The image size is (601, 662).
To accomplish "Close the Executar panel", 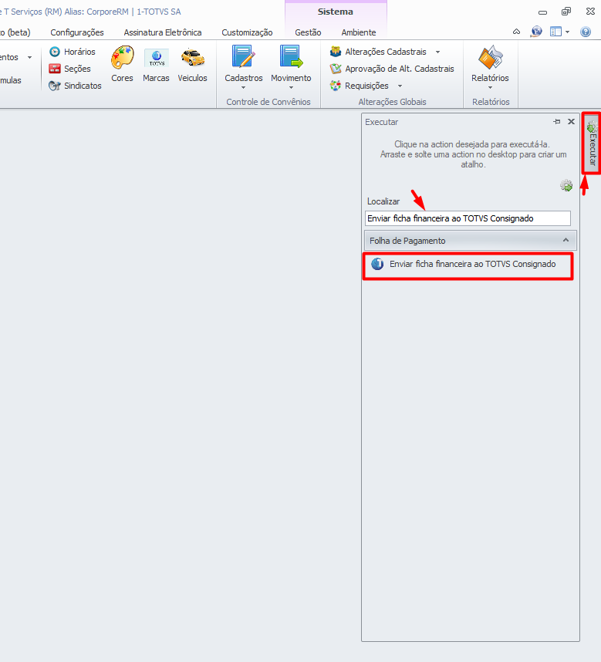I will tap(571, 122).
